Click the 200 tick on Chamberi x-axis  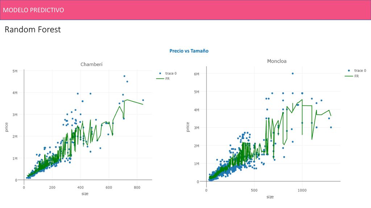[52, 187]
